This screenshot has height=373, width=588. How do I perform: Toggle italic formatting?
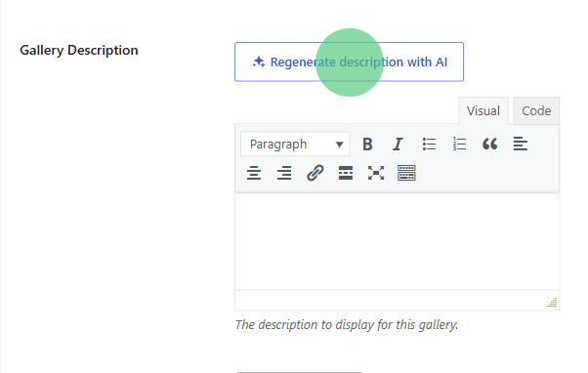tap(398, 144)
